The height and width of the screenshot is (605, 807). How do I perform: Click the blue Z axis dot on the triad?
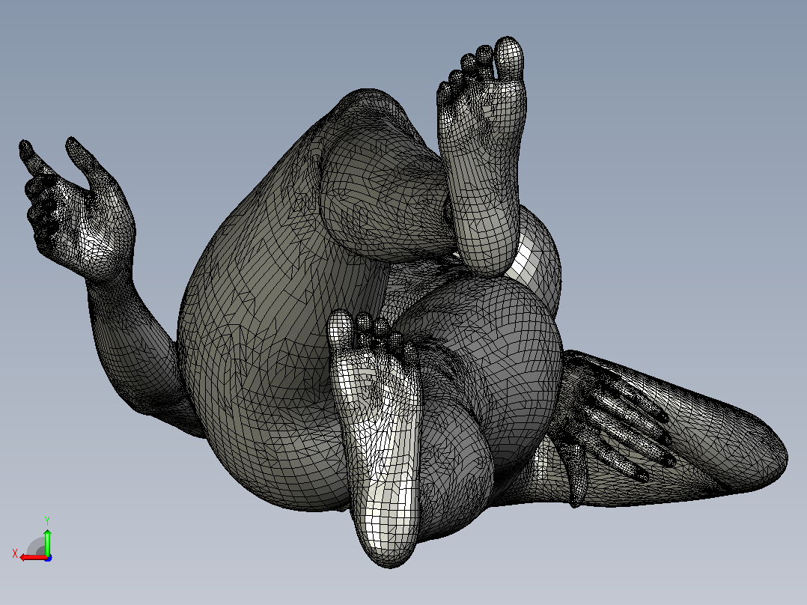pyautogui.click(x=48, y=558)
